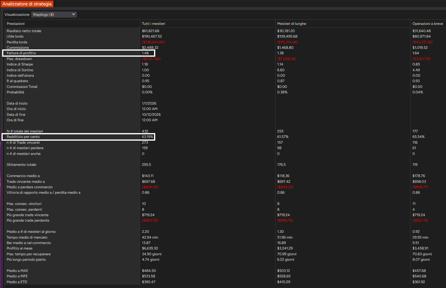Select the Risultato netto totale row label
The width and height of the screenshot is (446, 288).
click(x=24, y=31)
